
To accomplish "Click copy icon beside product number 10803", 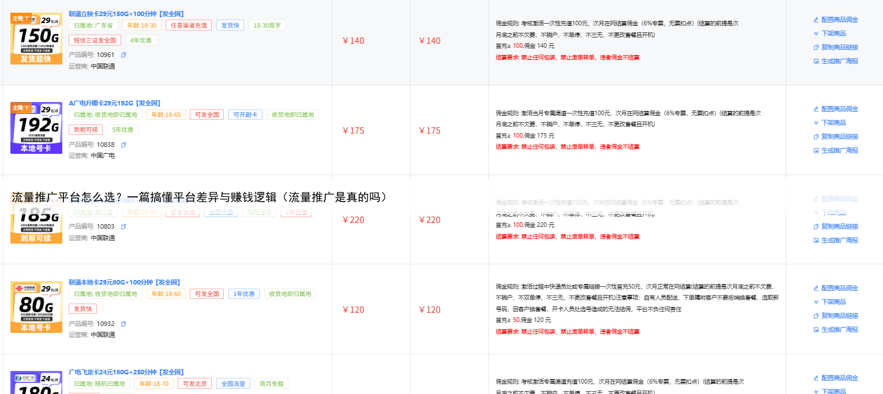I will click(123, 227).
